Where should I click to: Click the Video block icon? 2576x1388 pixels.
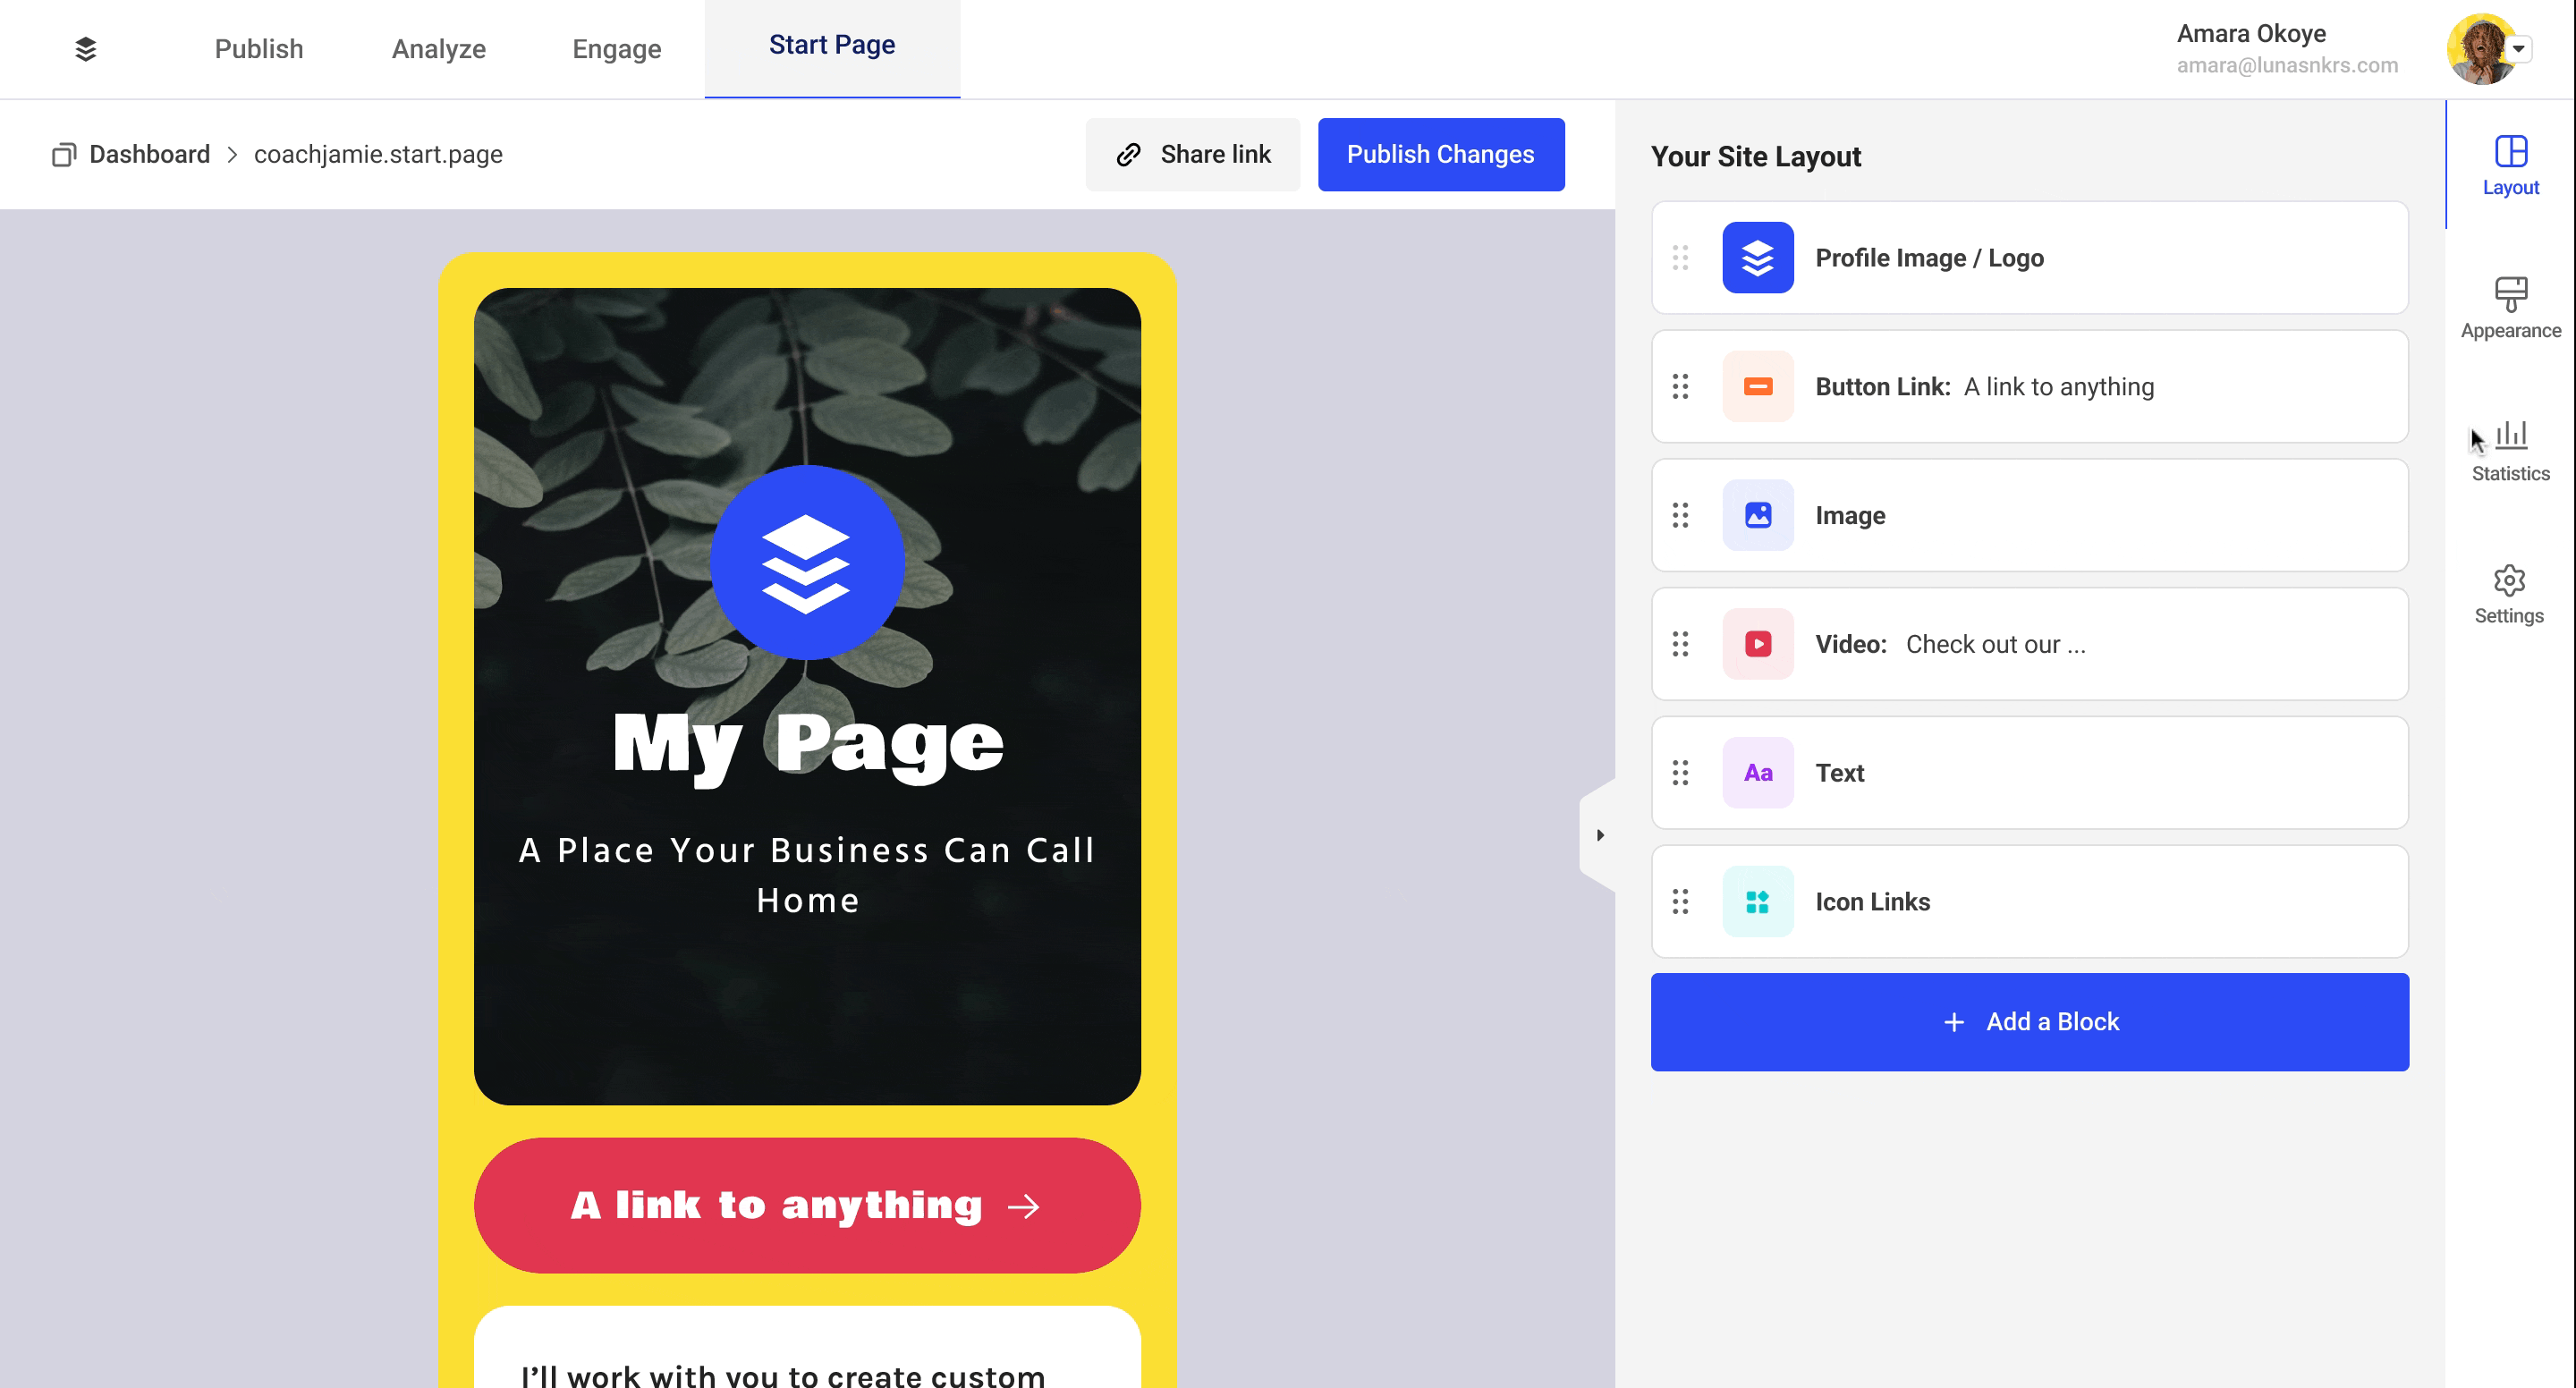(x=1758, y=643)
